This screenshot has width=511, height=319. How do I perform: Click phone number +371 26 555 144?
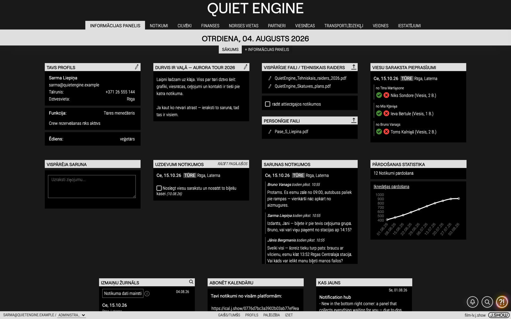120,92
